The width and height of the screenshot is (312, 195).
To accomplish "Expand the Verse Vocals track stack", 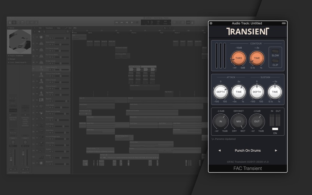I will coord(37,43).
